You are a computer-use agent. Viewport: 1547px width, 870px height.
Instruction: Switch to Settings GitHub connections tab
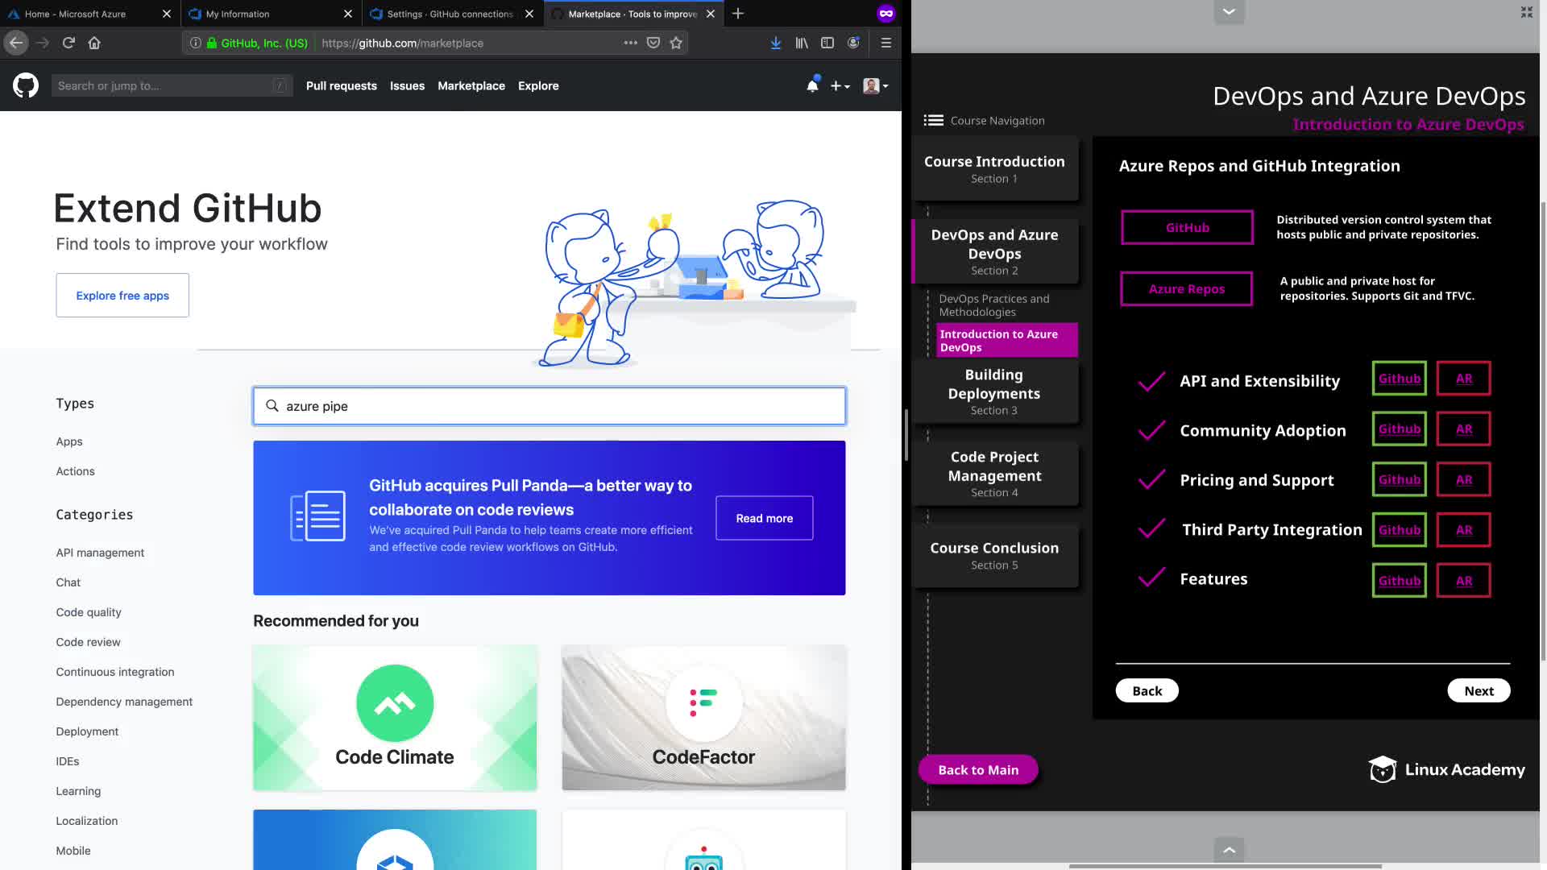pyautogui.click(x=449, y=14)
